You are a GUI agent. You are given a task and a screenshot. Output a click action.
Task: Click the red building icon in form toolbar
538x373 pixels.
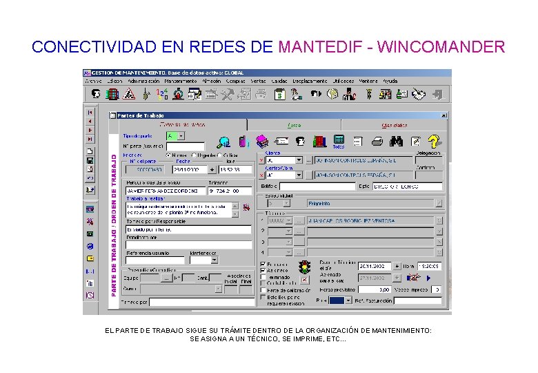[x=319, y=141]
